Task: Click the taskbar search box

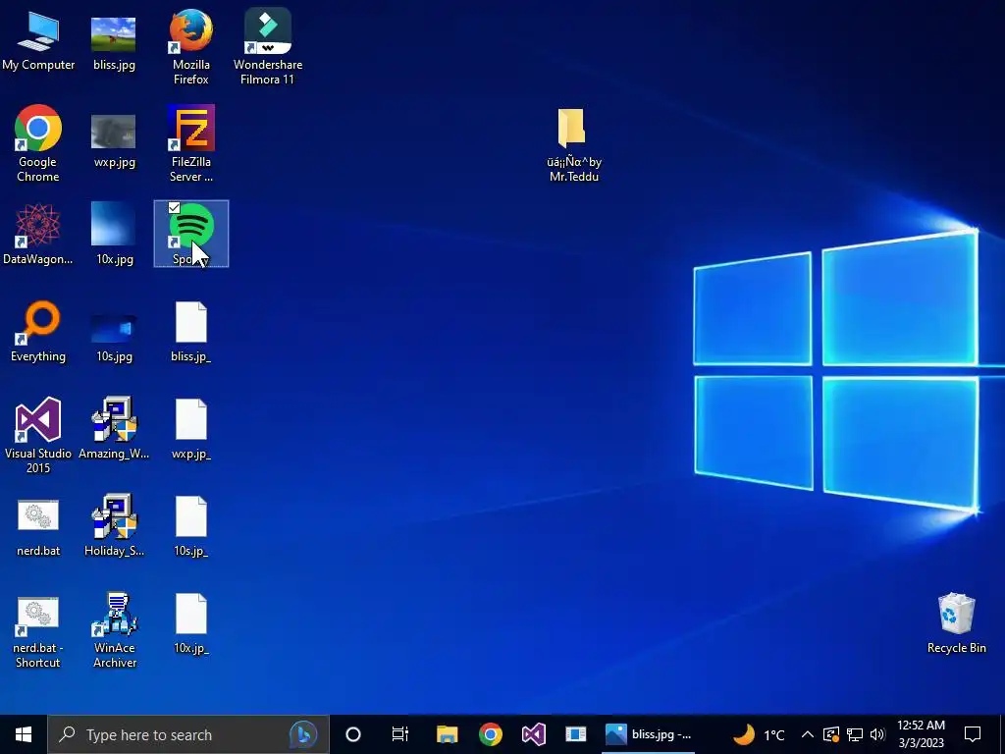Action: [x=187, y=734]
